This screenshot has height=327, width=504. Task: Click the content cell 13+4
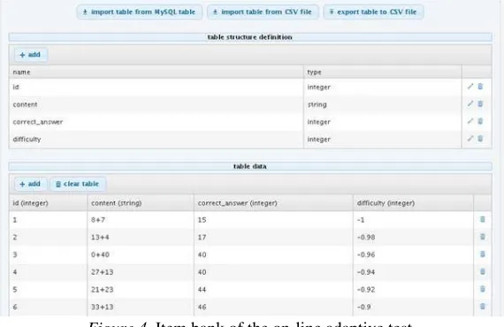(141, 238)
